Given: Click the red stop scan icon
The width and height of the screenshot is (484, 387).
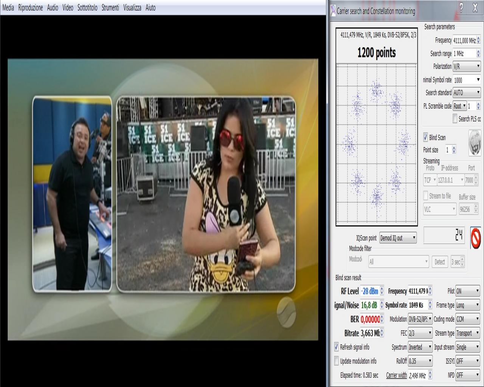Looking at the screenshot, I should click(476, 238).
